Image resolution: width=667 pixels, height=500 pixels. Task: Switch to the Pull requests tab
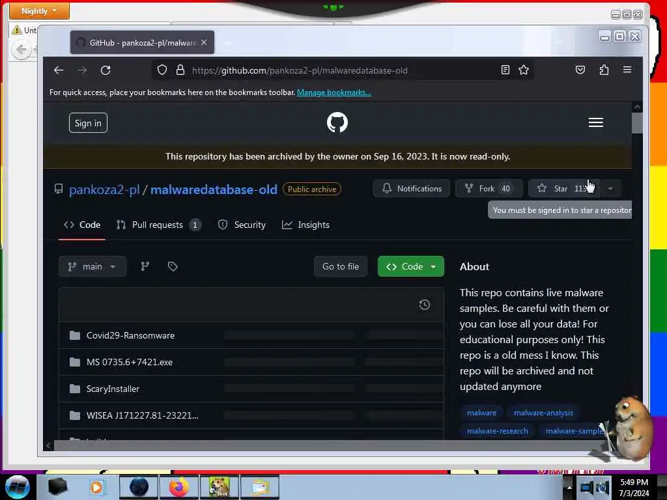pyautogui.click(x=159, y=225)
